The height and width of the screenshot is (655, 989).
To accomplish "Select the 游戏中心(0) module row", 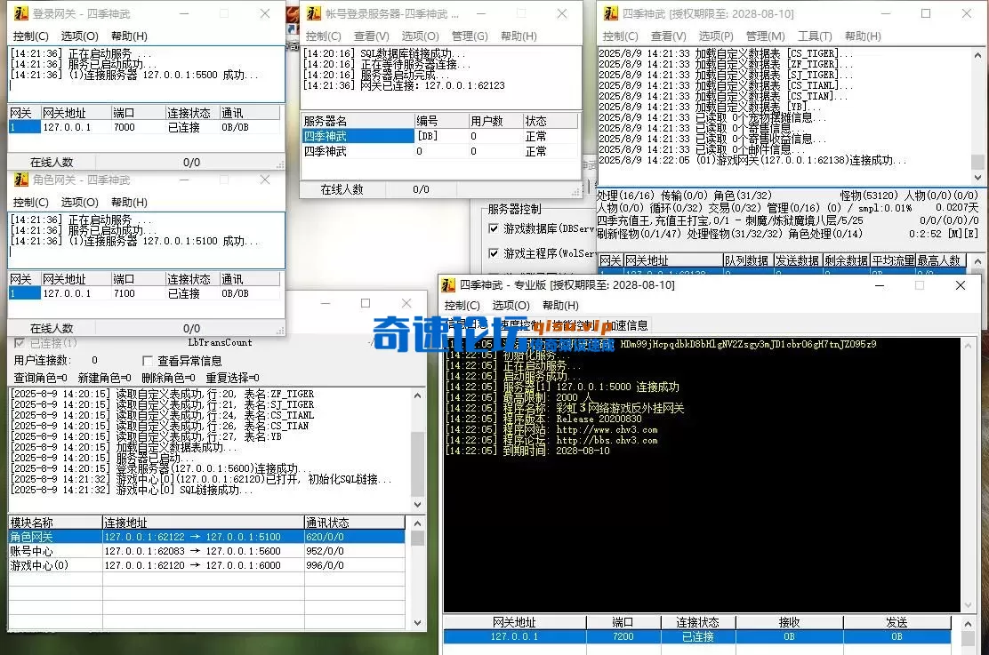I will pyautogui.click(x=206, y=565).
